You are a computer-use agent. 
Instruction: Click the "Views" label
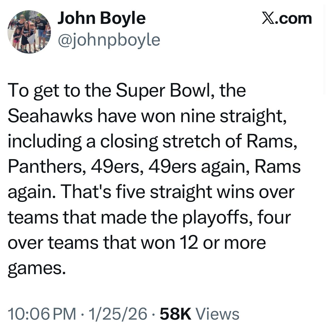[x=218, y=314]
